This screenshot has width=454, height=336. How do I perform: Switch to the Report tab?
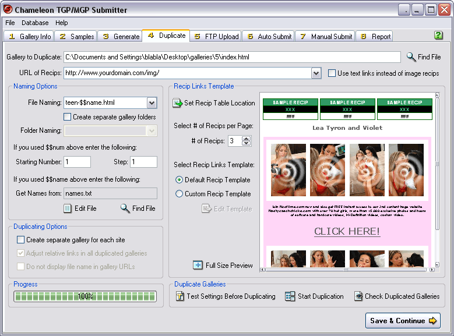tap(374, 37)
